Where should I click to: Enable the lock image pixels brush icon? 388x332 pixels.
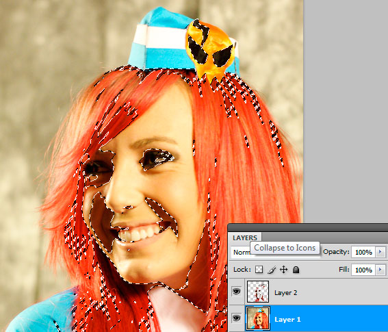pos(272,270)
